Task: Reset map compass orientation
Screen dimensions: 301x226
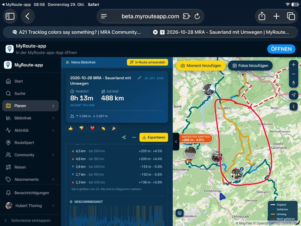Action: point(293,83)
